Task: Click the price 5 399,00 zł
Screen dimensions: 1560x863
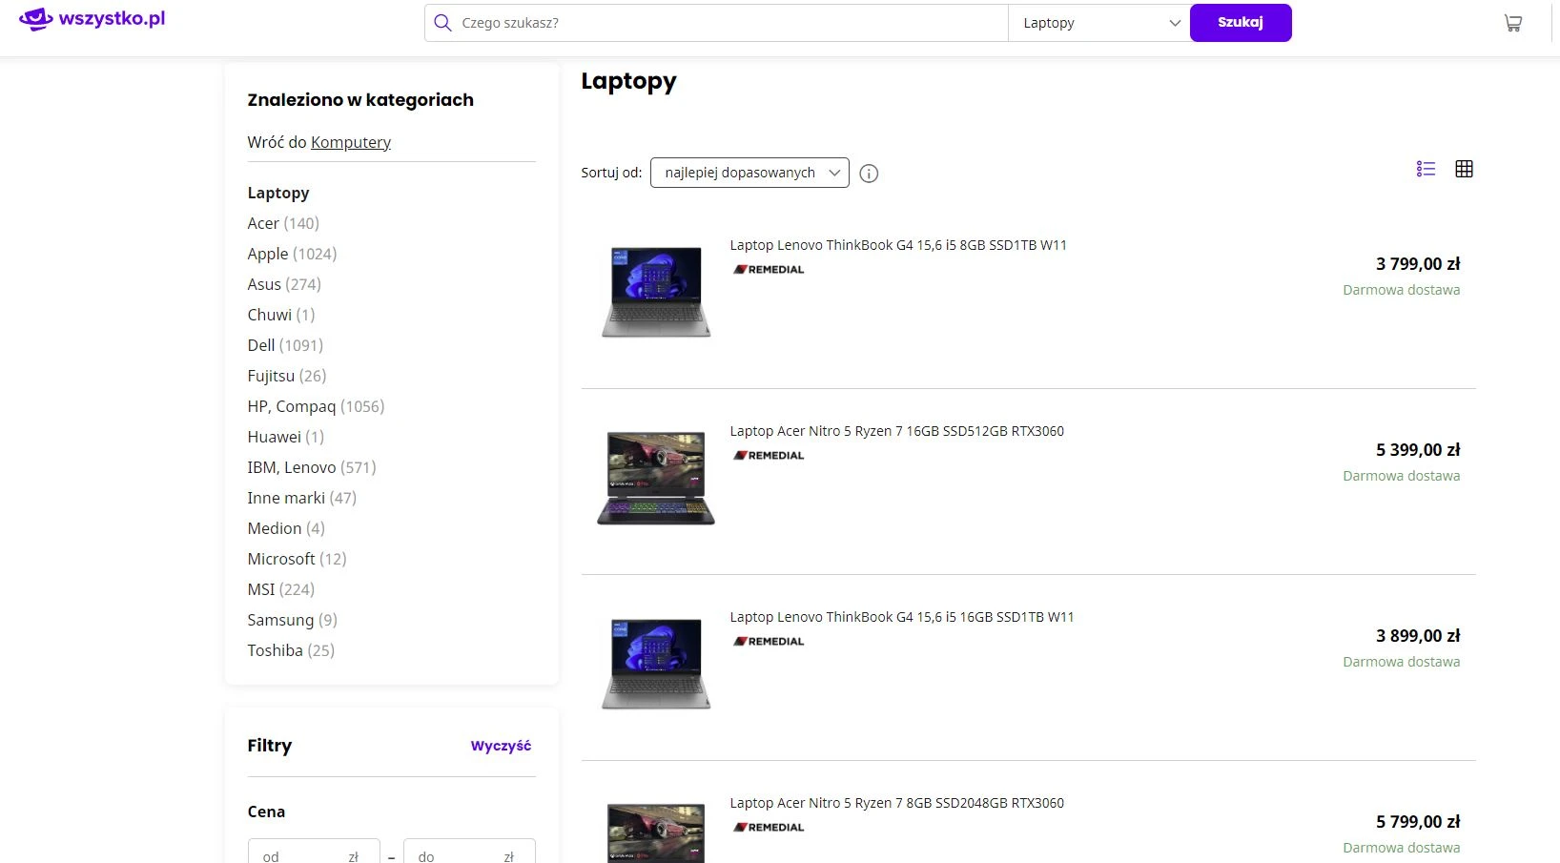Action: [x=1418, y=450]
